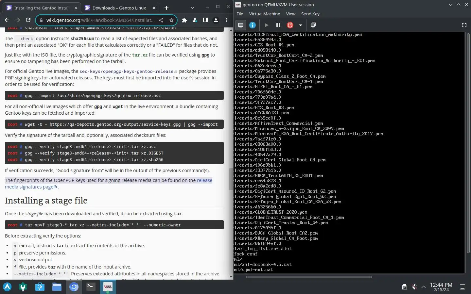471x294 pixels.
Task: Open the terminal from taskbar
Action: pos(91,287)
